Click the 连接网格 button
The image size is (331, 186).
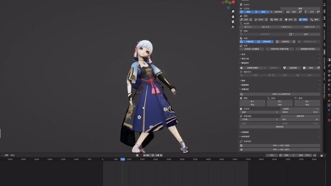291,68
